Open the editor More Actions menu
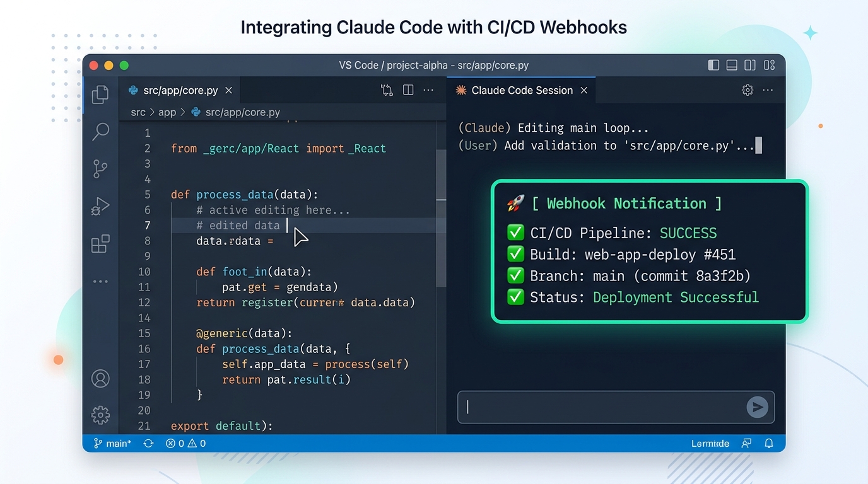Viewport: 868px width, 484px height. [x=428, y=89]
